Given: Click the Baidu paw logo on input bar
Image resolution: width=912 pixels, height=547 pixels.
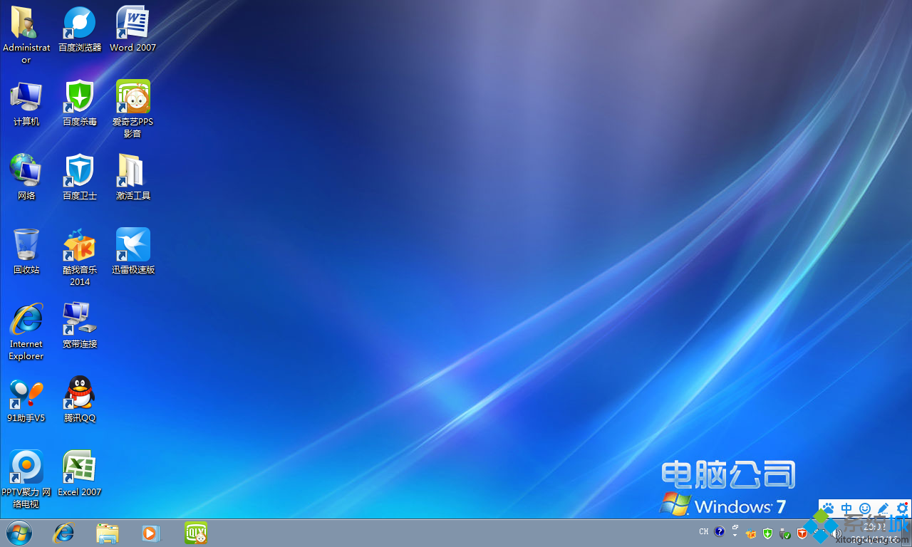Looking at the screenshot, I should tap(828, 509).
